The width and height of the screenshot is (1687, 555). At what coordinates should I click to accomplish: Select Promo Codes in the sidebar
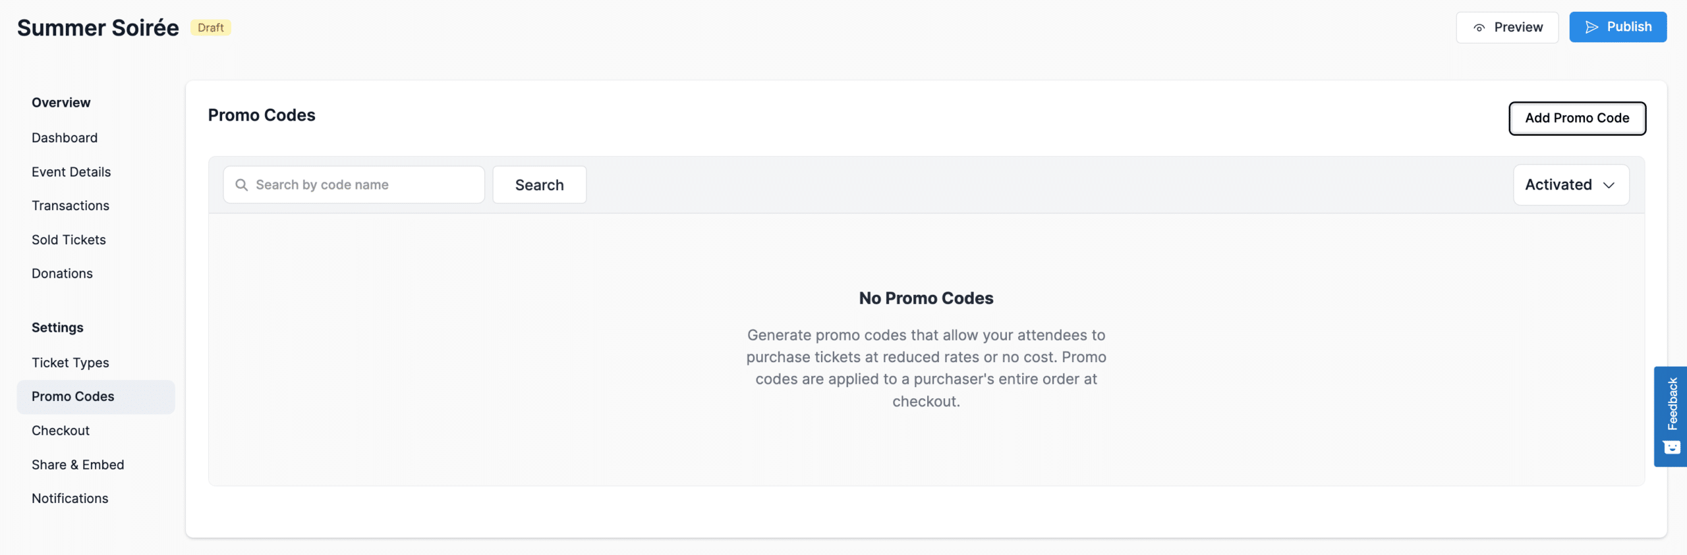coord(72,396)
